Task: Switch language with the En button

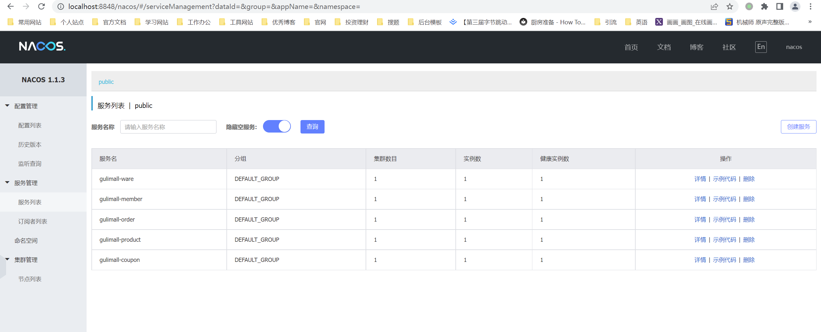Action: pyautogui.click(x=761, y=47)
